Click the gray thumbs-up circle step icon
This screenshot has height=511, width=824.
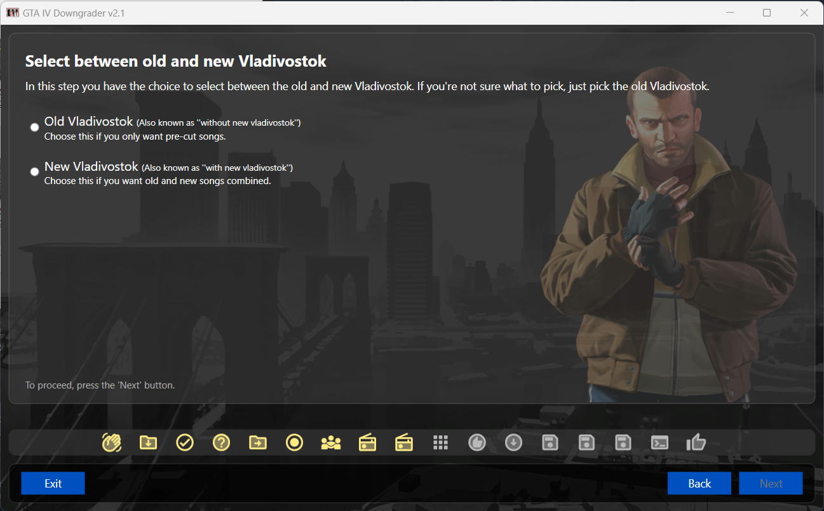[477, 442]
